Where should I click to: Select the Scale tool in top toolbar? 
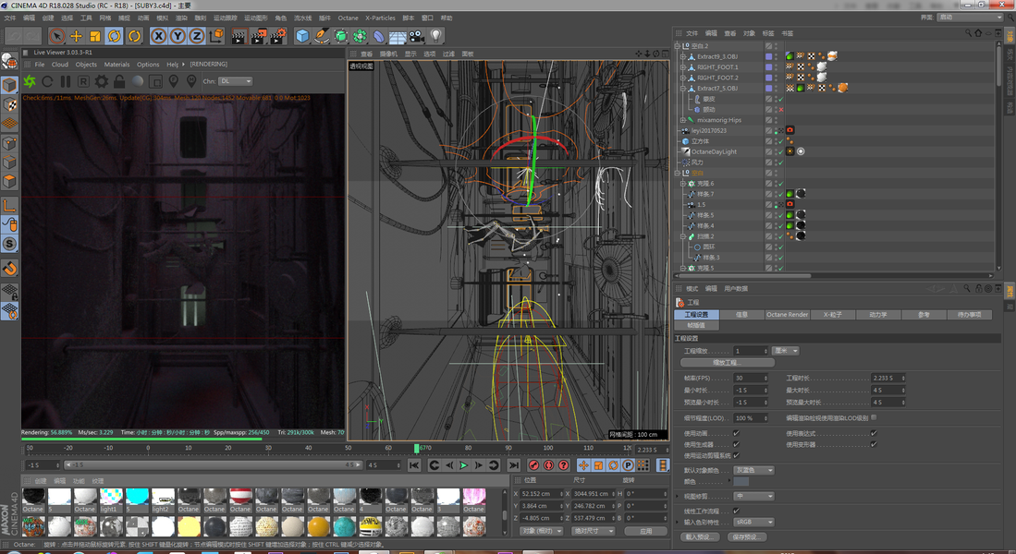pyautogui.click(x=95, y=36)
